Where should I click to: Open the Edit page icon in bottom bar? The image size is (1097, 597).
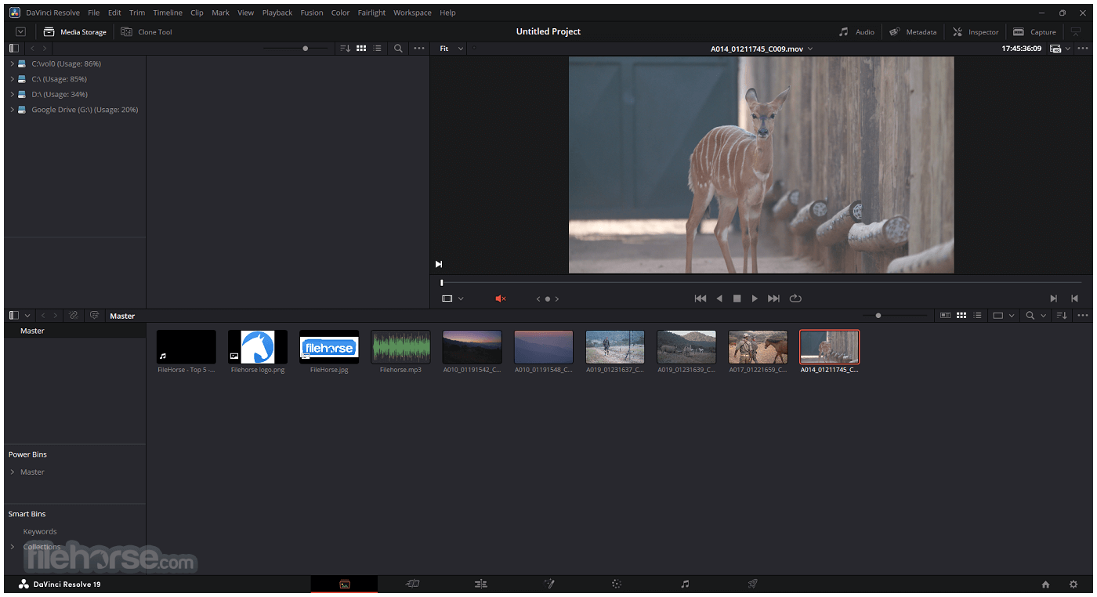481,584
